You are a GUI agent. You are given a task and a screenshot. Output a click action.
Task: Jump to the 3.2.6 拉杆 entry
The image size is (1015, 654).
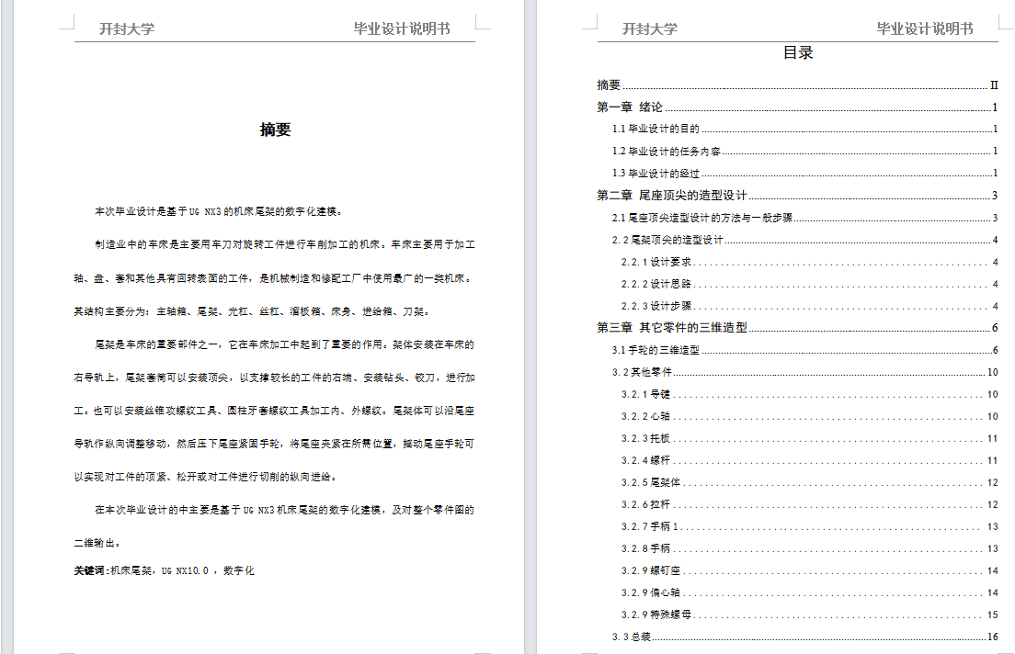(809, 504)
